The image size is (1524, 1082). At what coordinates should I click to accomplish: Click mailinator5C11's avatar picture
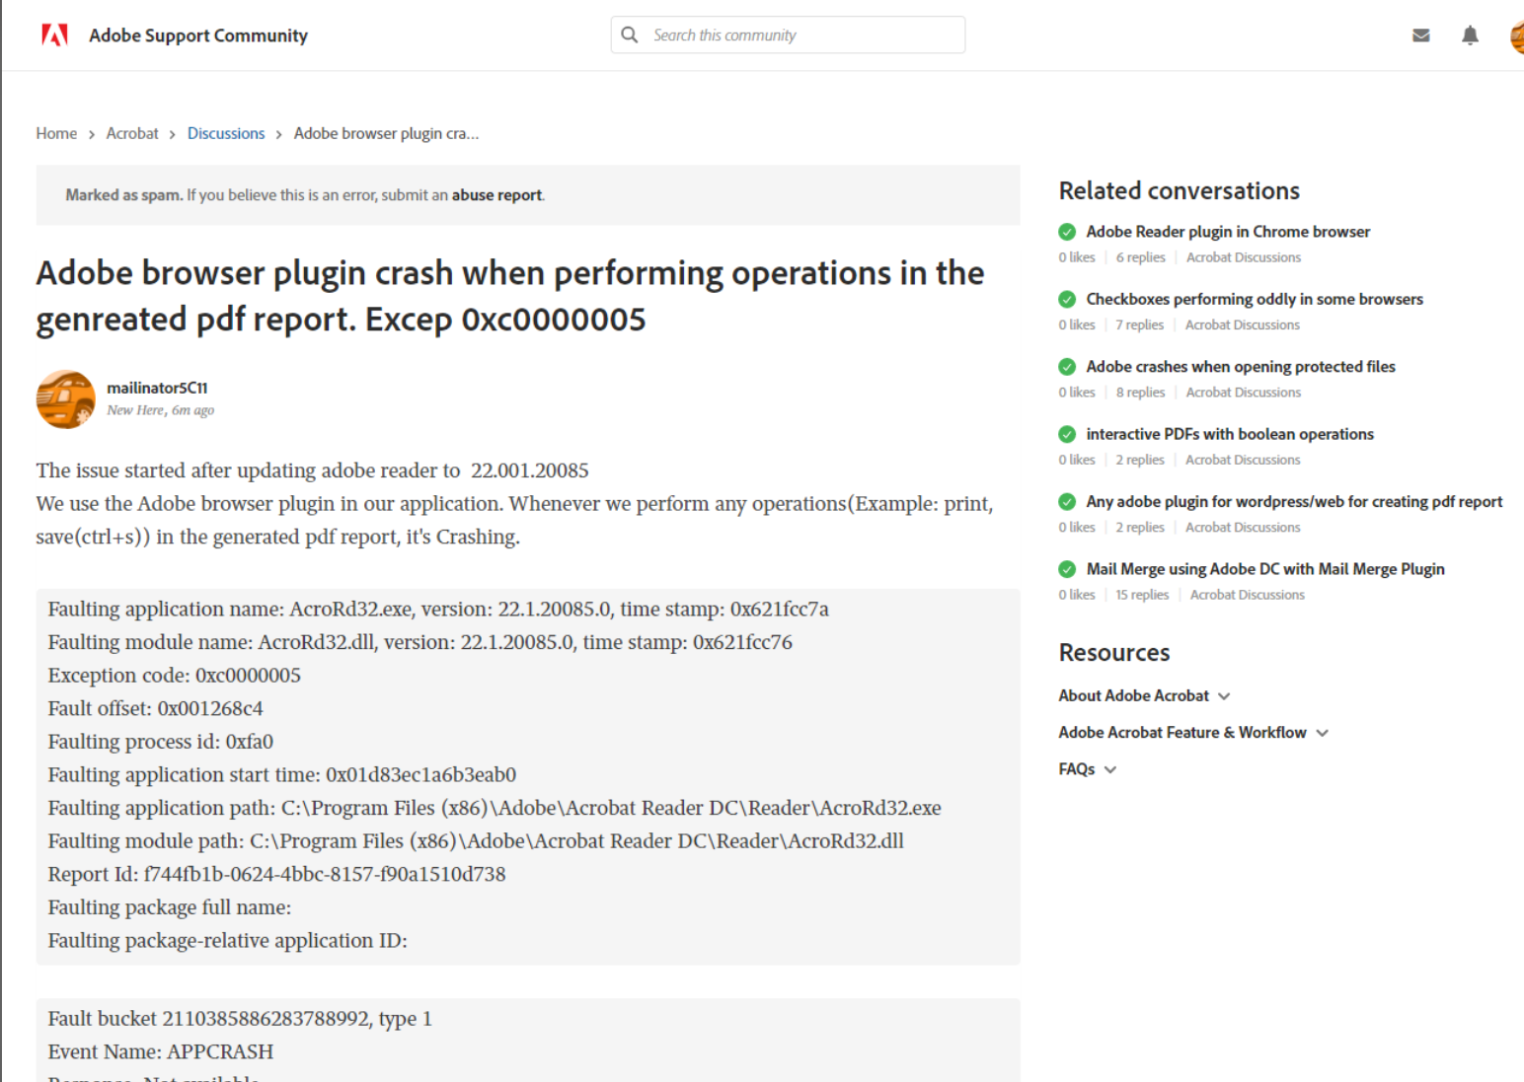tap(66, 399)
